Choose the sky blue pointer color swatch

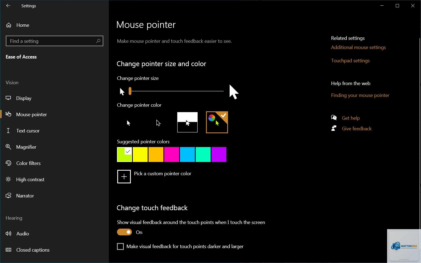(187, 155)
